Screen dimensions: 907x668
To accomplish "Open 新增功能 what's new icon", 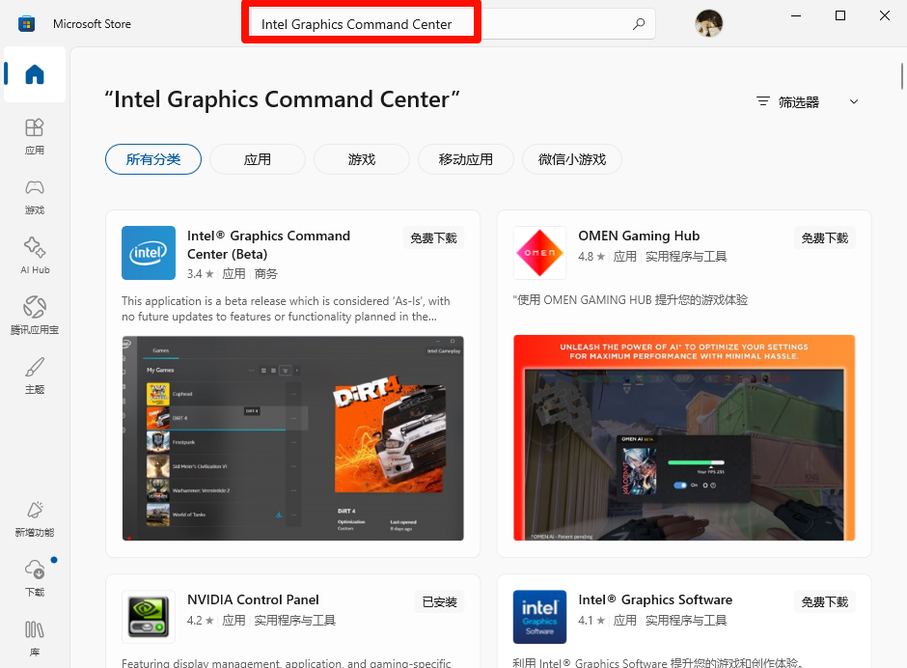I will 35,518.
